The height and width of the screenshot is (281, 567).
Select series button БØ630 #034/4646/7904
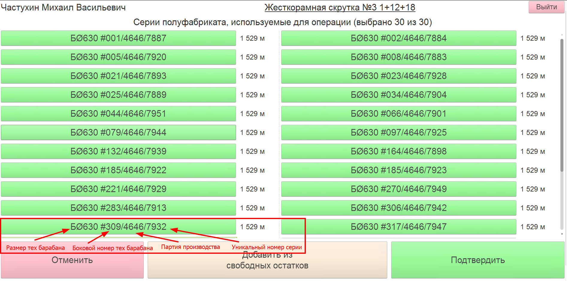coord(399,95)
